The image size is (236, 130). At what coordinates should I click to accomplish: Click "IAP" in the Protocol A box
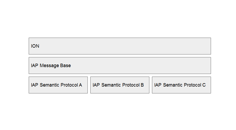(x=35, y=85)
